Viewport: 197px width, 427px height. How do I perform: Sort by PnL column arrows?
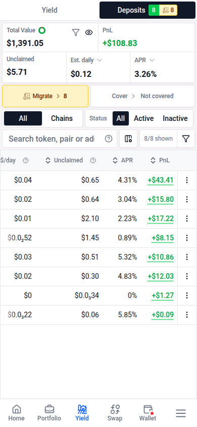click(153, 160)
